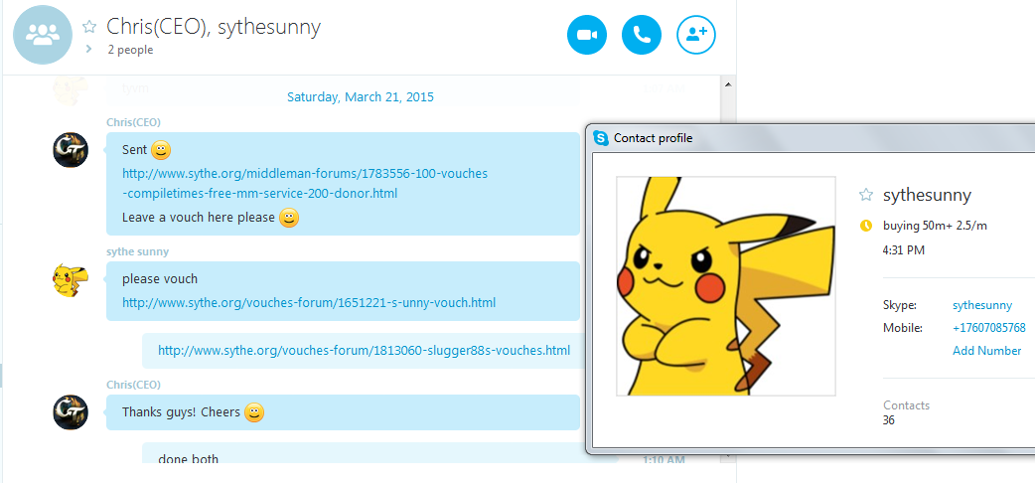Click the 'please vouch' message text
This screenshot has width=1035, height=483.
point(160,279)
